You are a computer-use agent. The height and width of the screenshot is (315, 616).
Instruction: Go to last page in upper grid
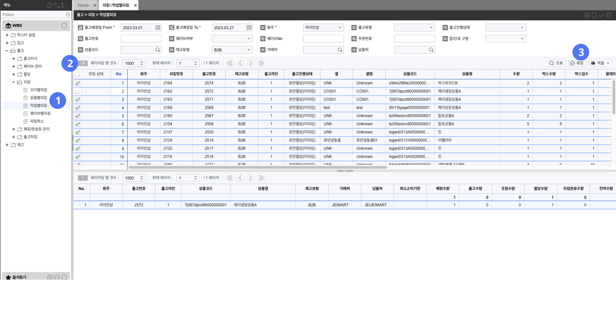[261, 63]
